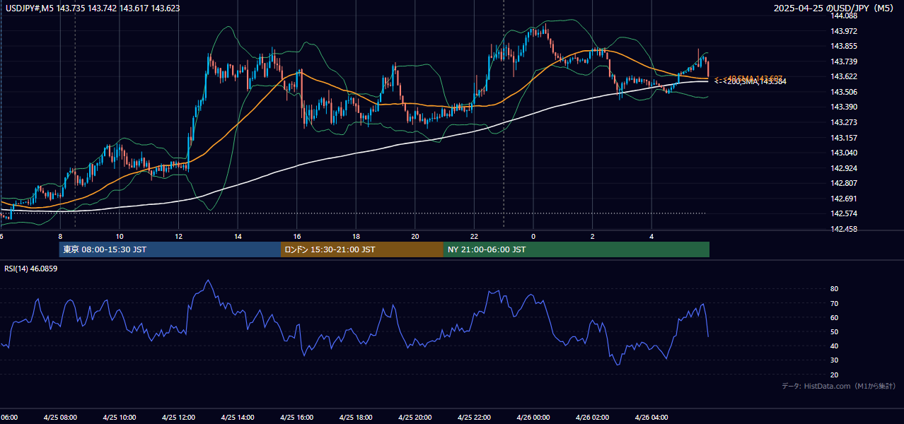904x424 pixels.
Task: Click price axis label 143.040
Action: click(x=845, y=153)
